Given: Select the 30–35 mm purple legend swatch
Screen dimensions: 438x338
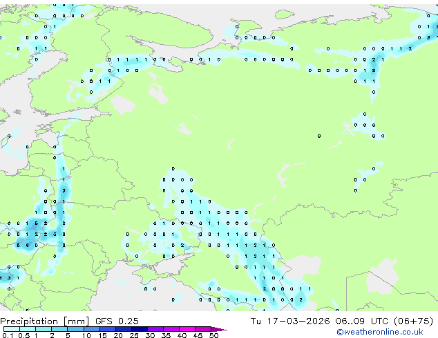Looking at the screenshot, I should pos(155,329).
